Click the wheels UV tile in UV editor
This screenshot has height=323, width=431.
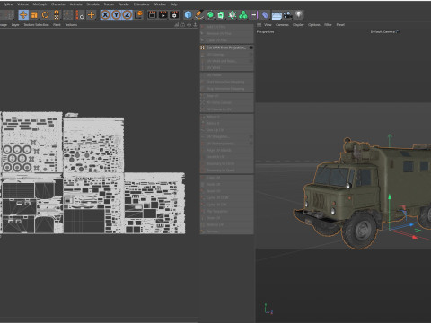pyautogui.click(x=31, y=142)
